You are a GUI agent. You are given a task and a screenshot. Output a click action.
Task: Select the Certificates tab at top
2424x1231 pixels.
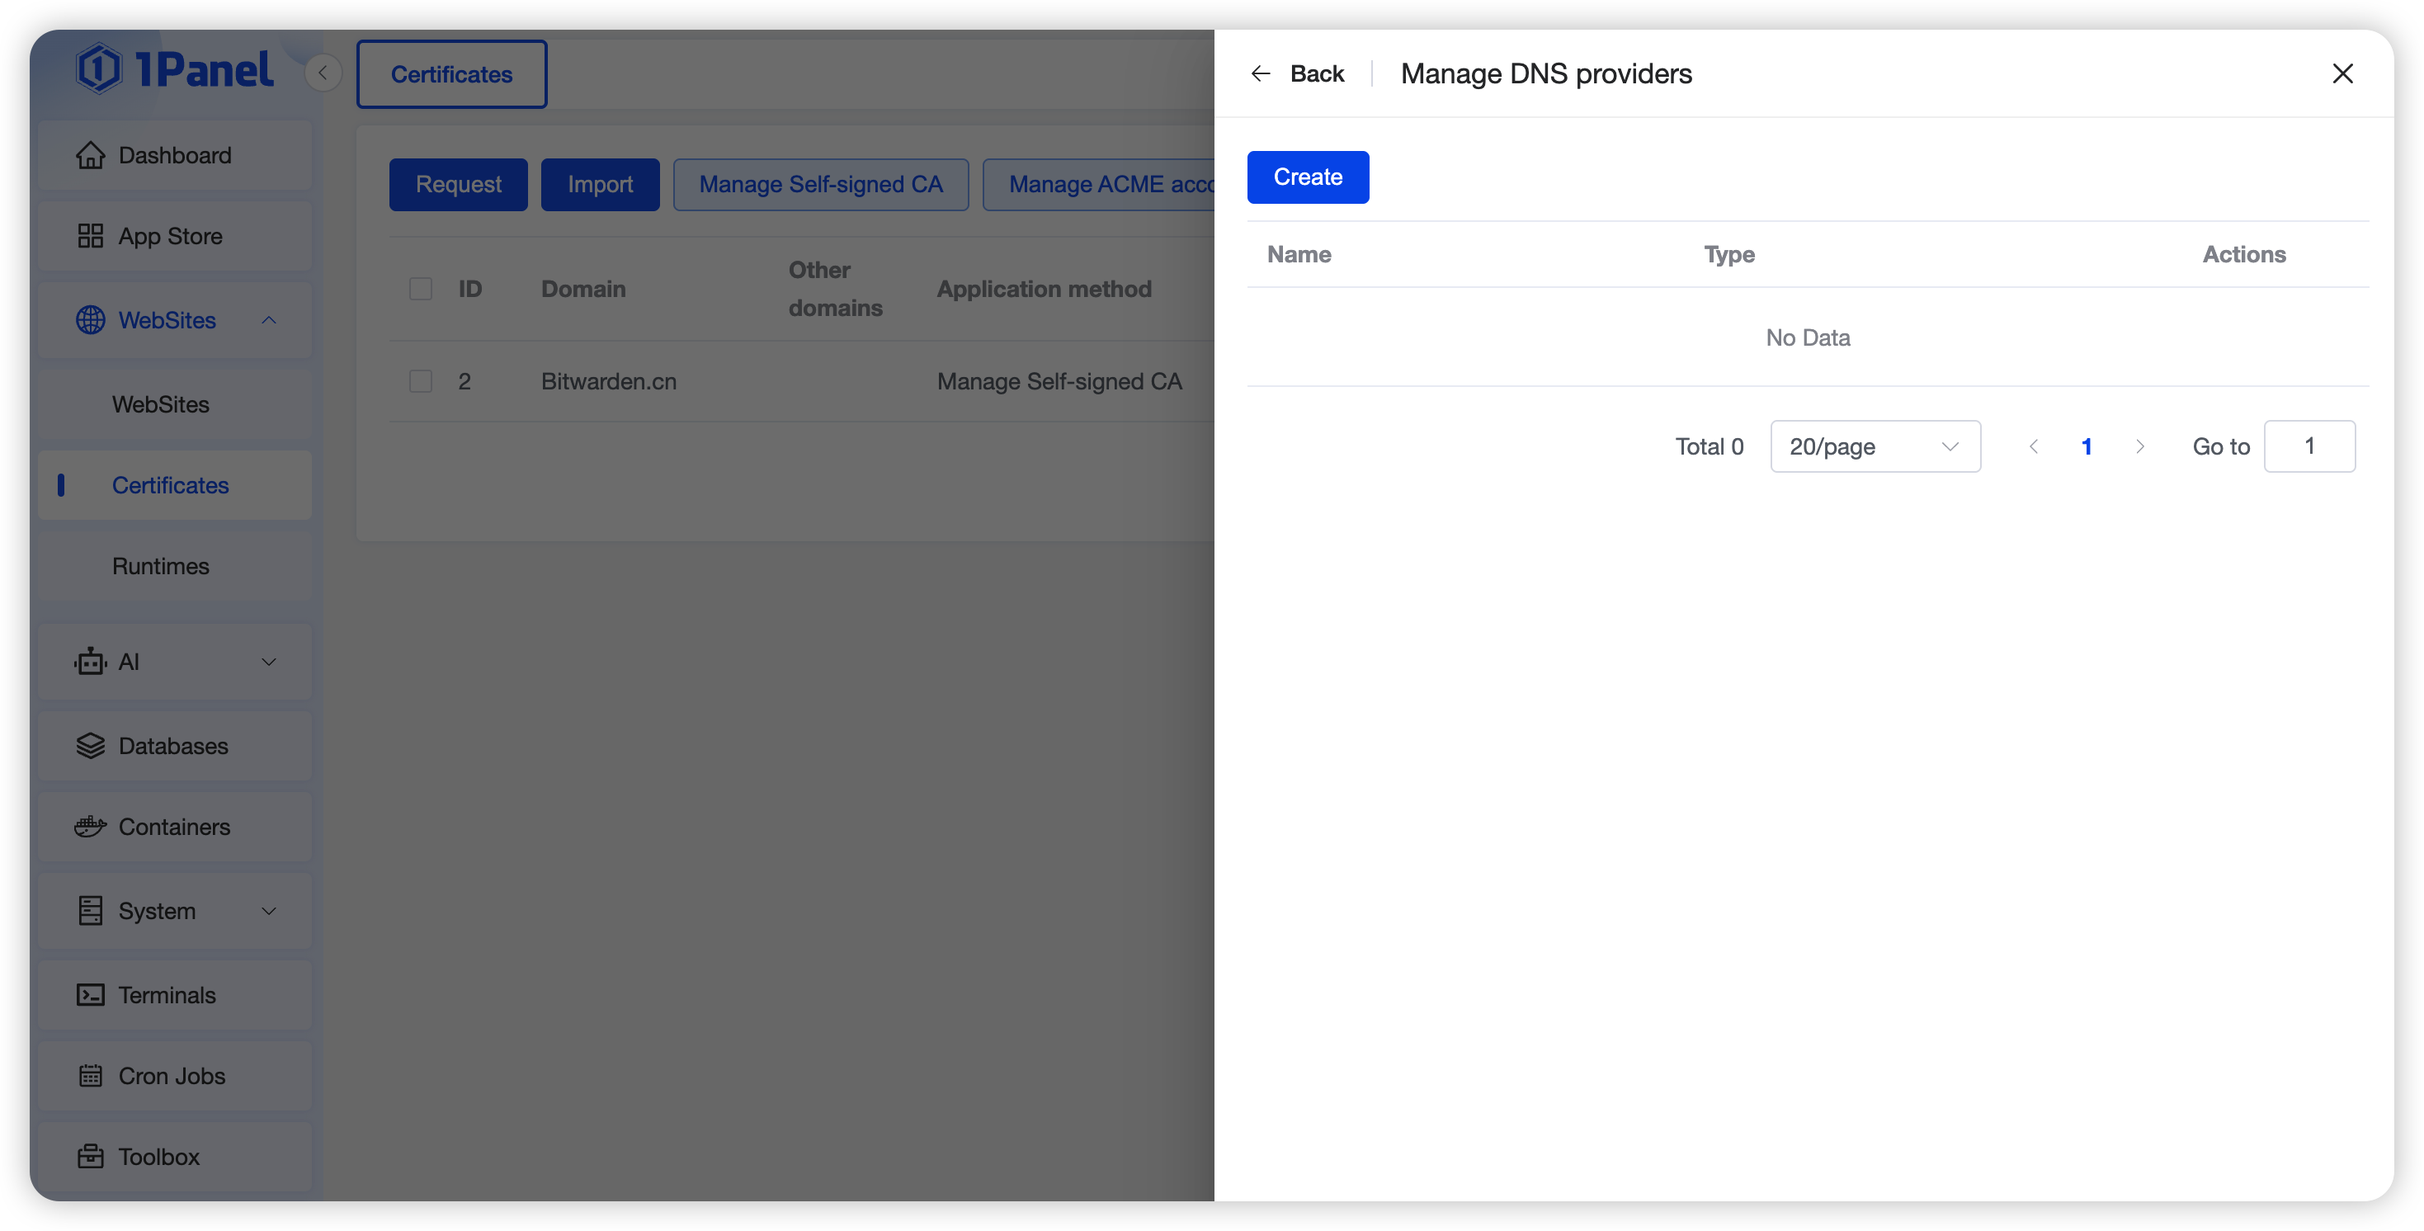(451, 74)
